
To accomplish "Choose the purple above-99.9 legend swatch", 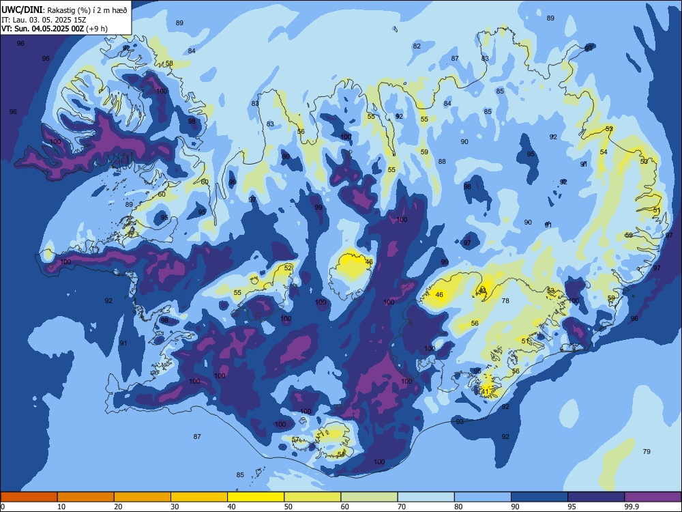I will 653,497.
